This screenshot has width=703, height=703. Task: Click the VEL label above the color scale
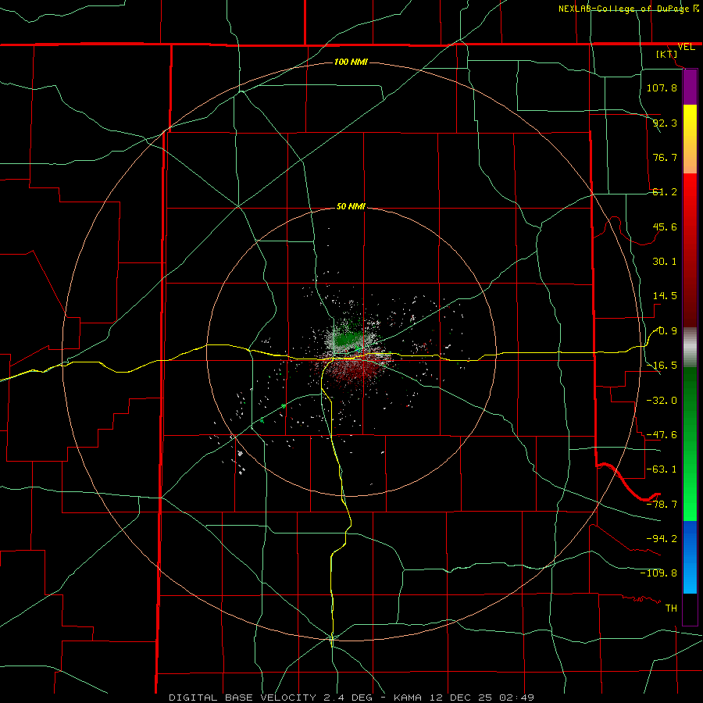pyautogui.click(x=686, y=47)
